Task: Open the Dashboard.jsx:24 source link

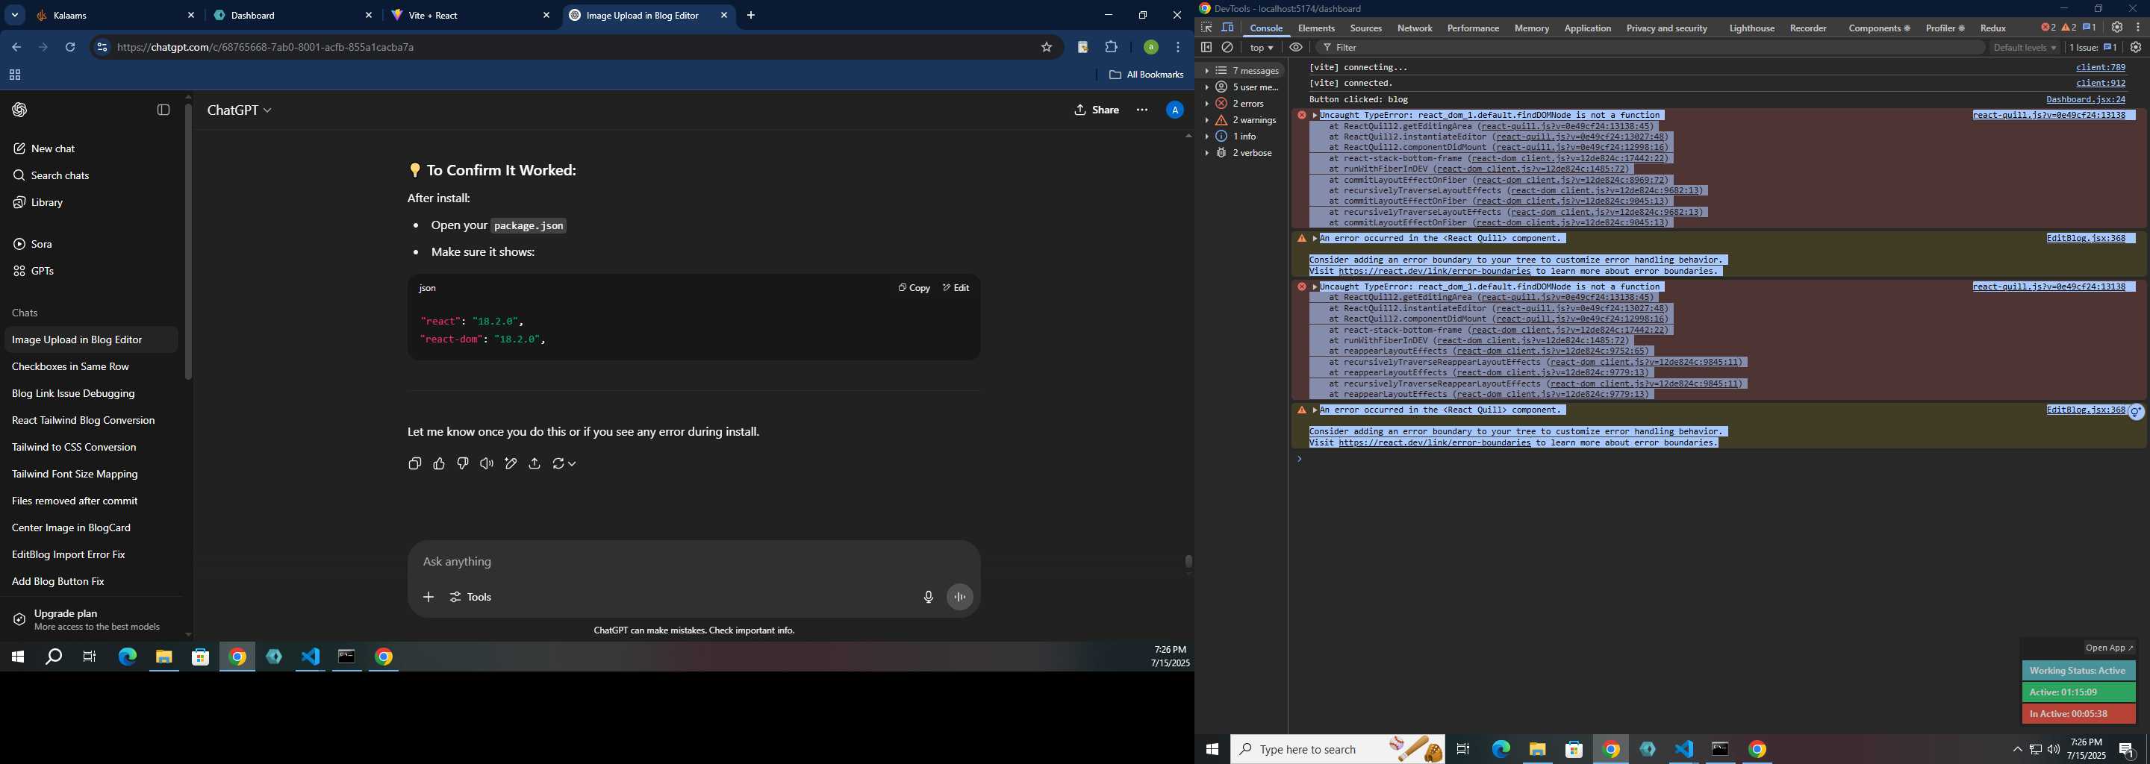Action: click(2085, 99)
